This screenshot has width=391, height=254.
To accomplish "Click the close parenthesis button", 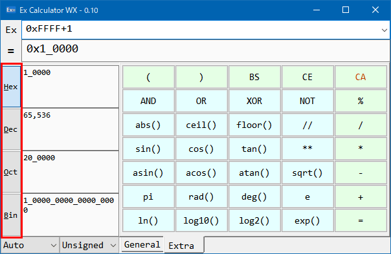I will 201,77.
